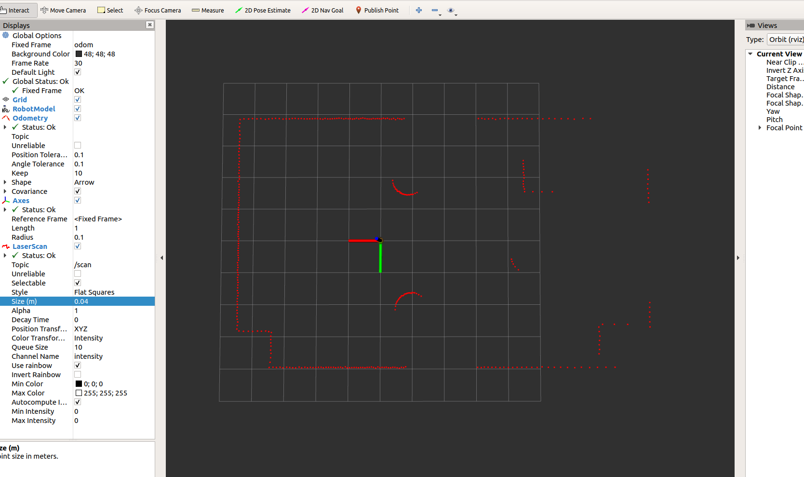Select the 2D Pose Estimate tool

[x=263, y=10]
